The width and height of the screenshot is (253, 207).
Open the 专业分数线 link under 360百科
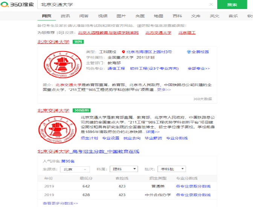[x=177, y=138]
